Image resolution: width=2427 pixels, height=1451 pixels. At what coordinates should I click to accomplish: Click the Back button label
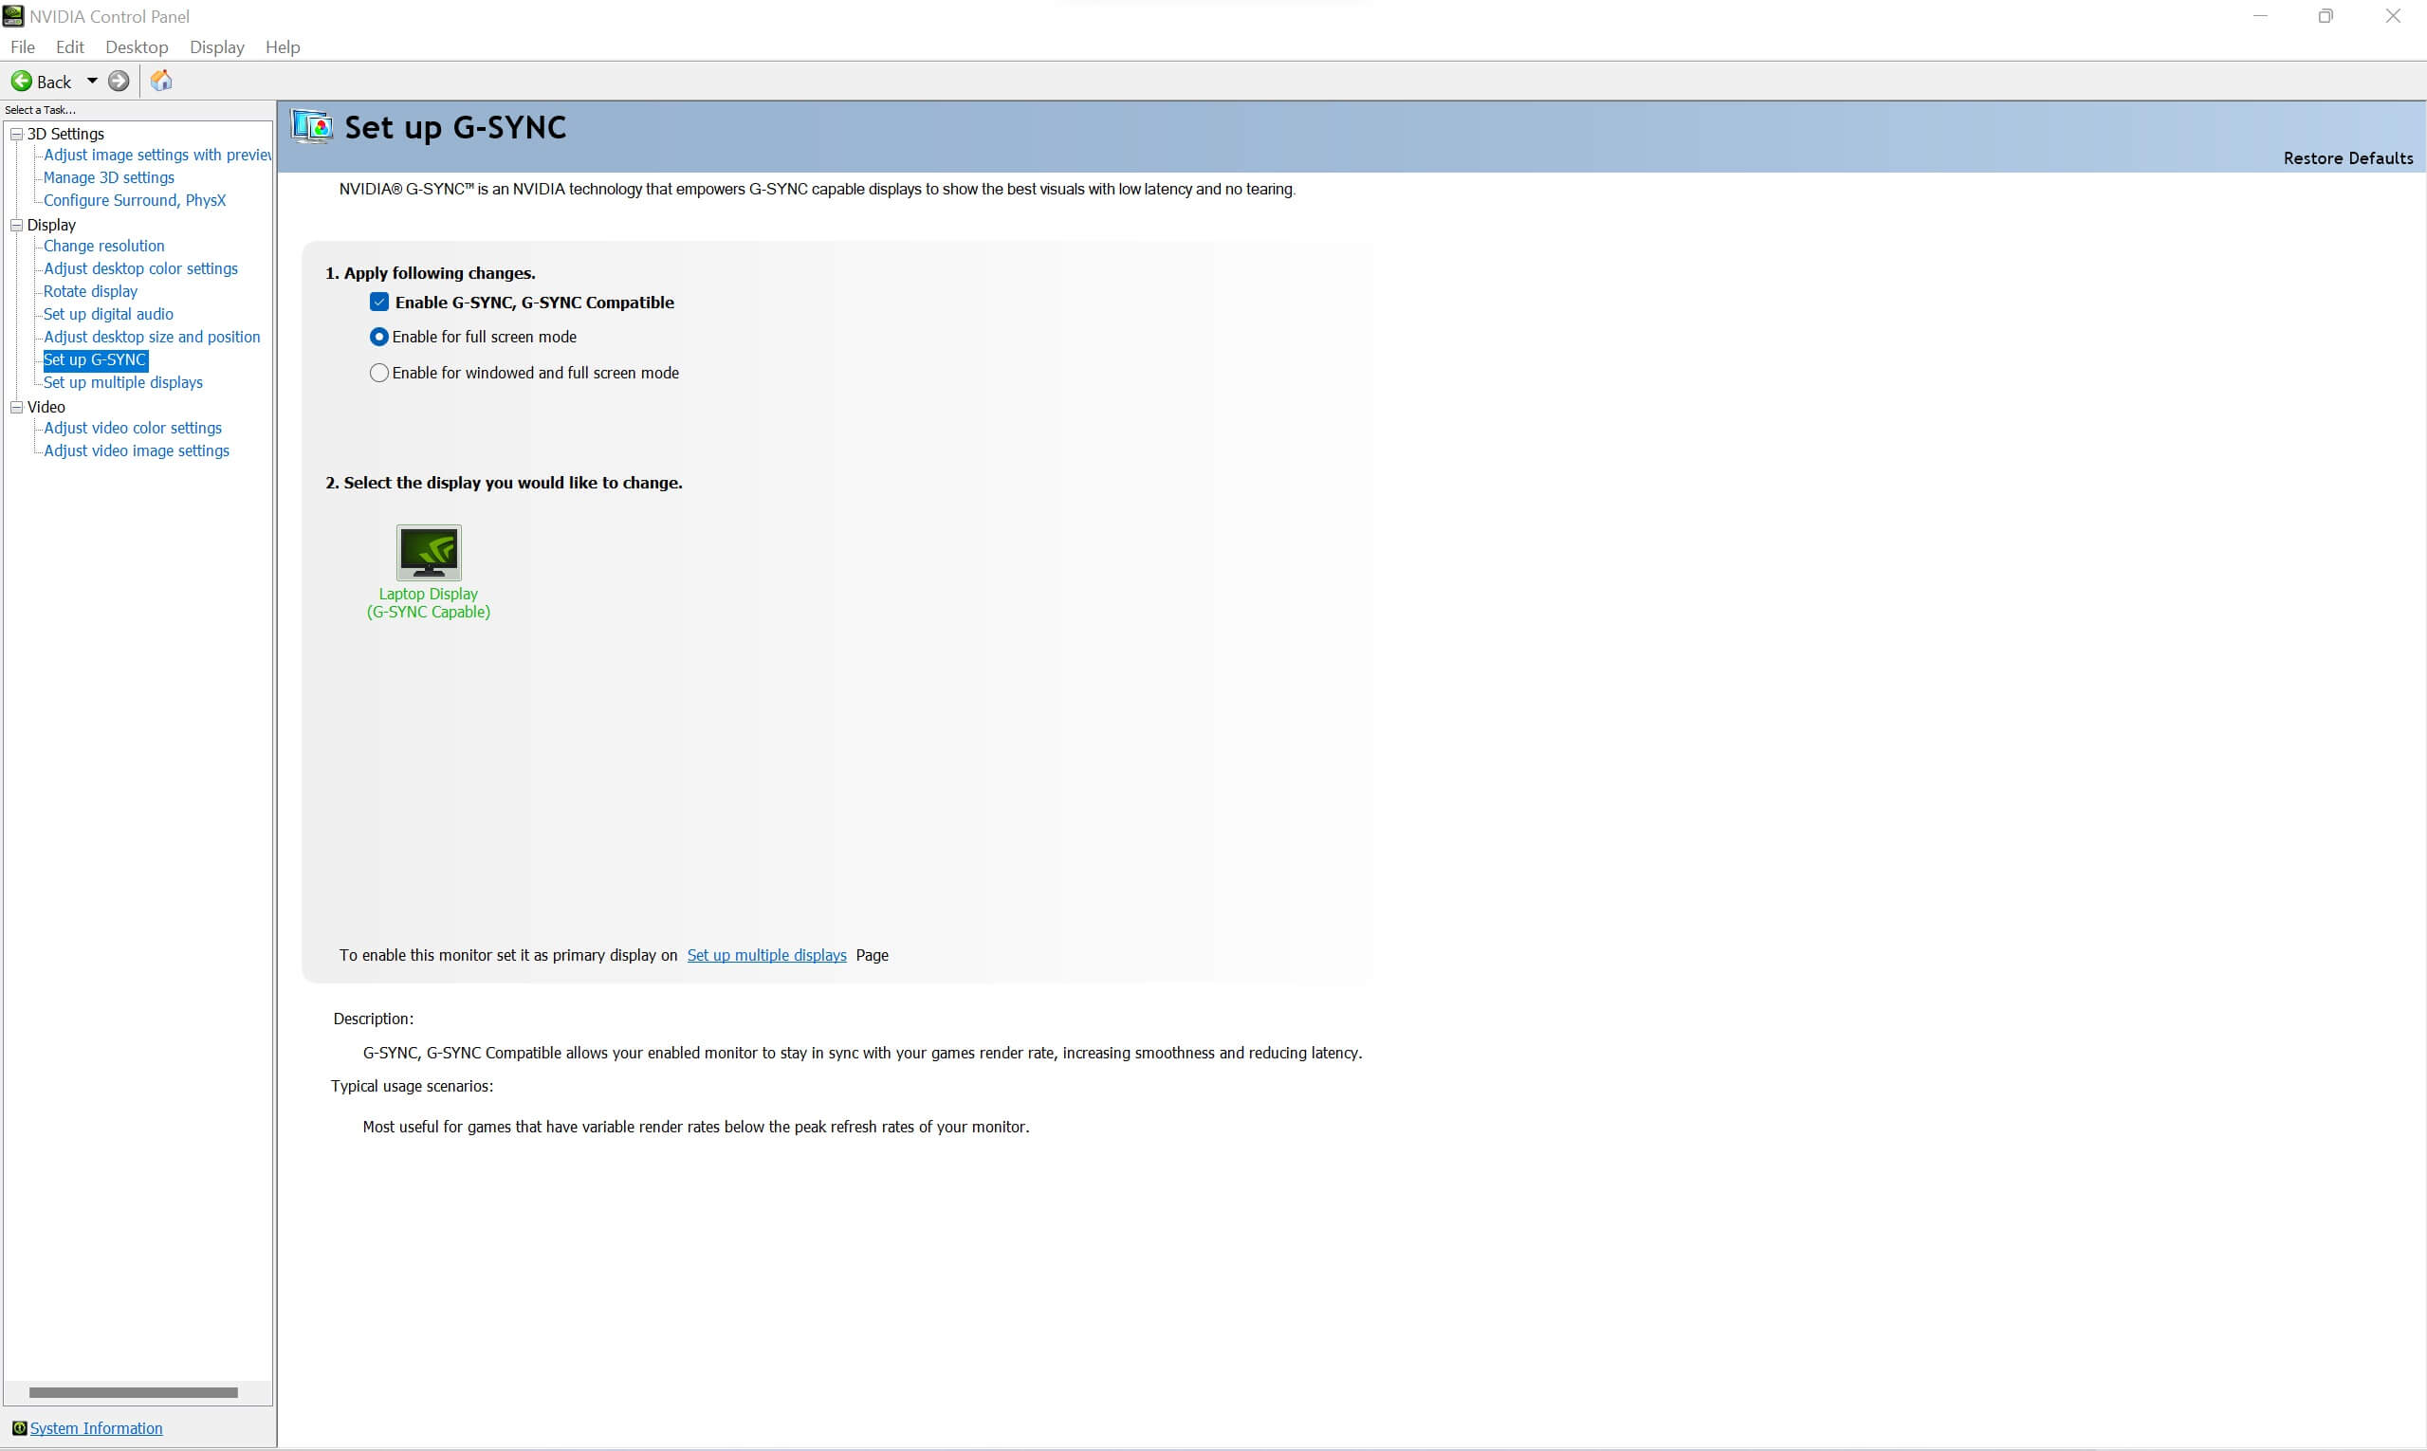54,83
